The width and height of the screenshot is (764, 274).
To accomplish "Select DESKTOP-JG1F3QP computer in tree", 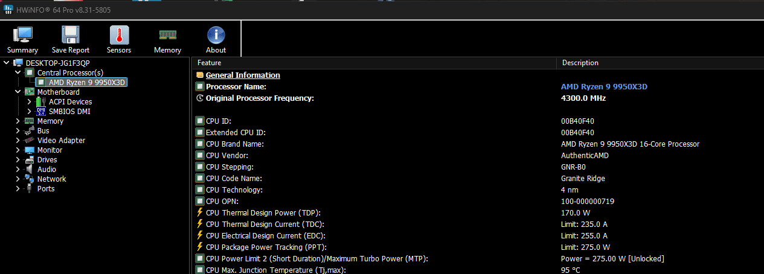I will [58, 63].
